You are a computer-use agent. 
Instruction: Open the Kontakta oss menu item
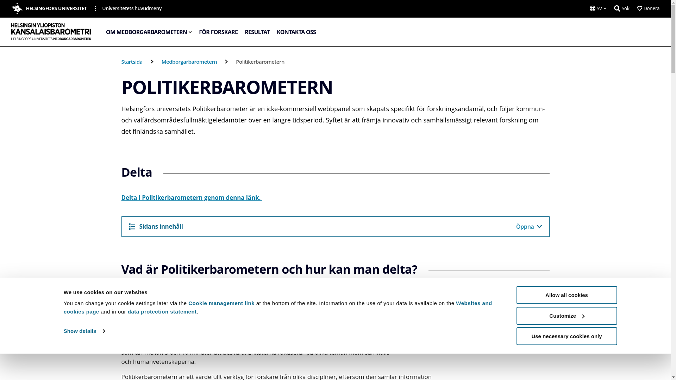click(296, 32)
